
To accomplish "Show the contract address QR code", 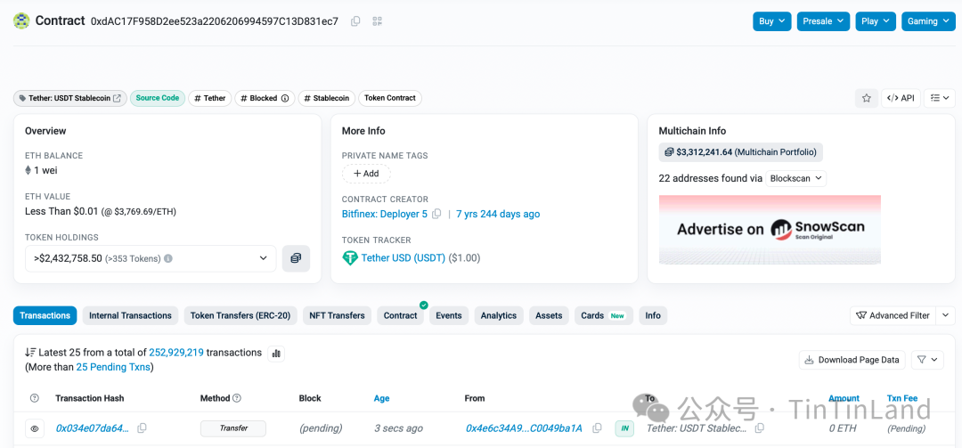I will [x=377, y=21].
